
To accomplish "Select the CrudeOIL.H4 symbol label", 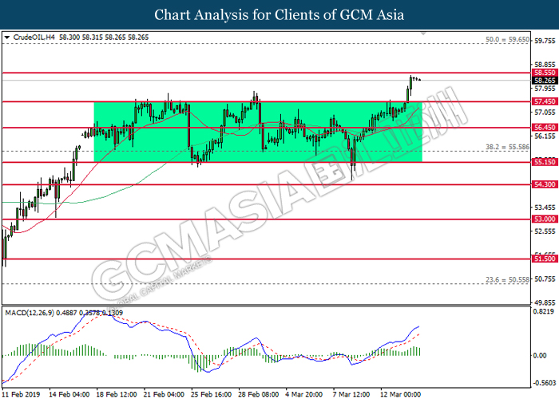I will pos(34,38).
